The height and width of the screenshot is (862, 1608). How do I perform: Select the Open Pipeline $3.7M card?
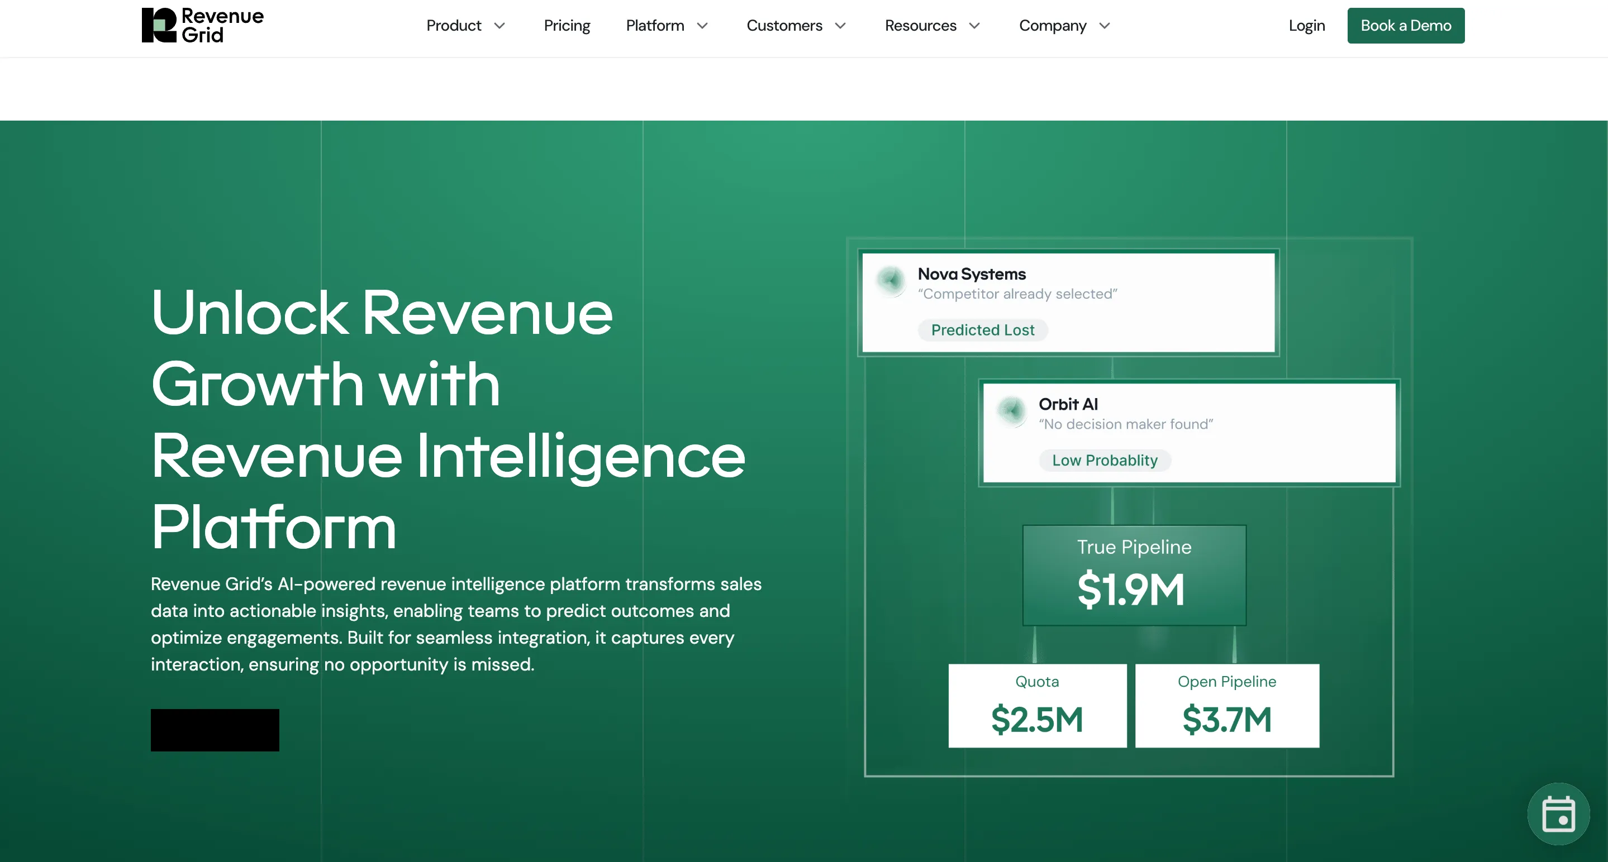(1227, 706)
